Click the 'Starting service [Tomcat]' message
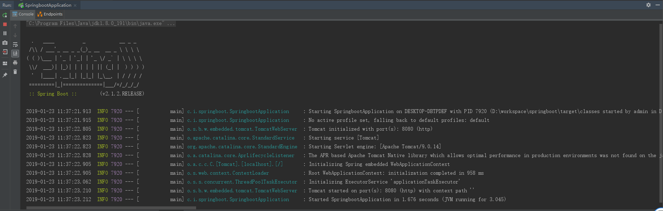The width and height of the screenshot is (663, 211). (344, 138)
